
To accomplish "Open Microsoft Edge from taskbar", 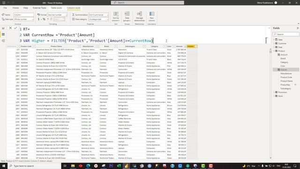I will 88,166.
